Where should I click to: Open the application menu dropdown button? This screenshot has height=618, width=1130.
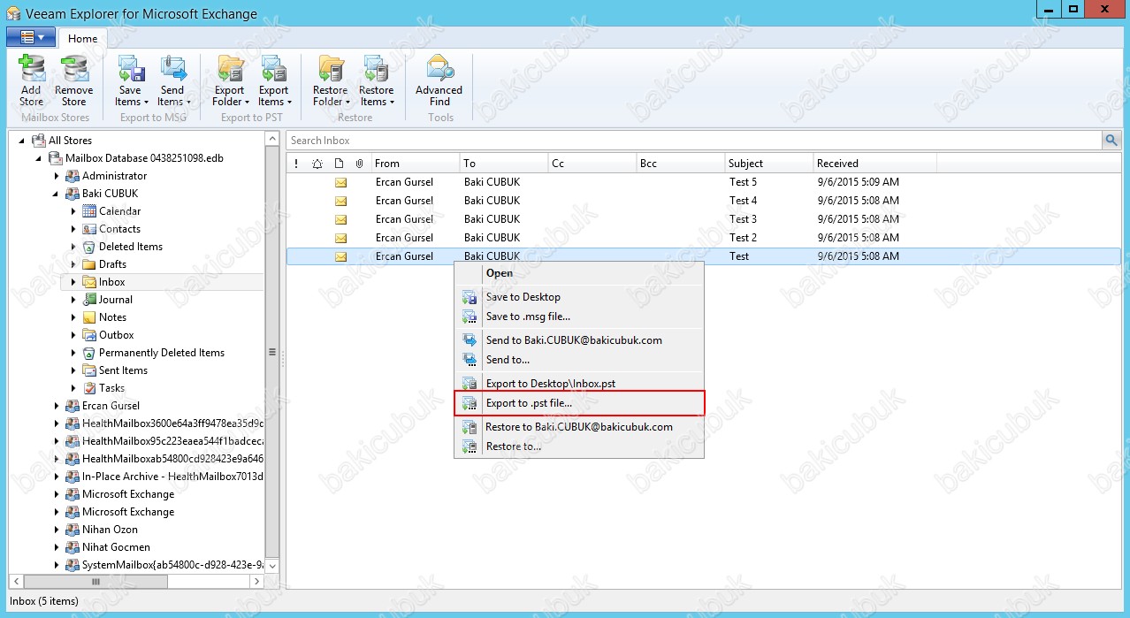click(x=31, y=37)
